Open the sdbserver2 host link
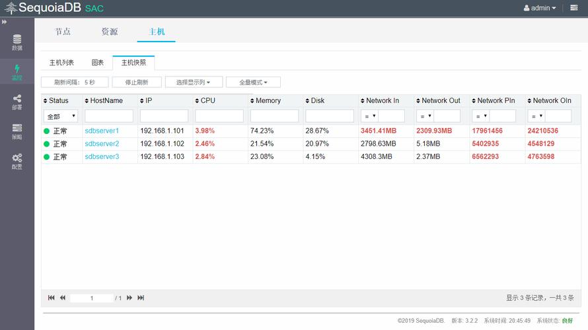The image size is (588, 330). click(102, 144)
